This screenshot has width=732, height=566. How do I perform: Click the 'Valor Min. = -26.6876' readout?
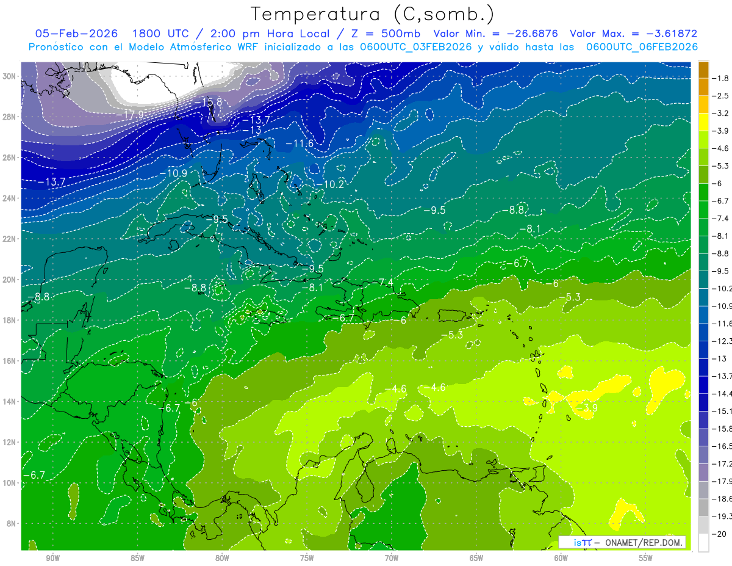click(x=496, y=34)
